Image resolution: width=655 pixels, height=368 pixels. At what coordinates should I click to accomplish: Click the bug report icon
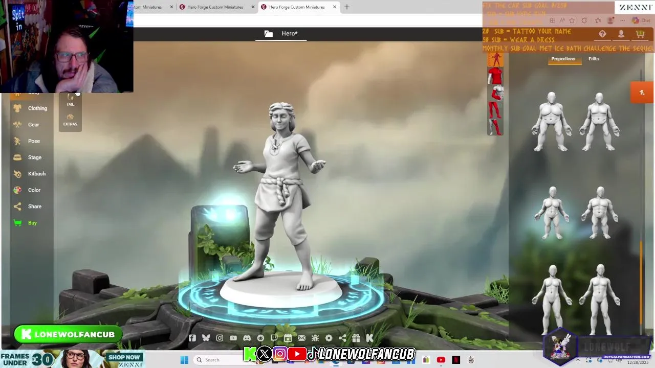[315, 338]
